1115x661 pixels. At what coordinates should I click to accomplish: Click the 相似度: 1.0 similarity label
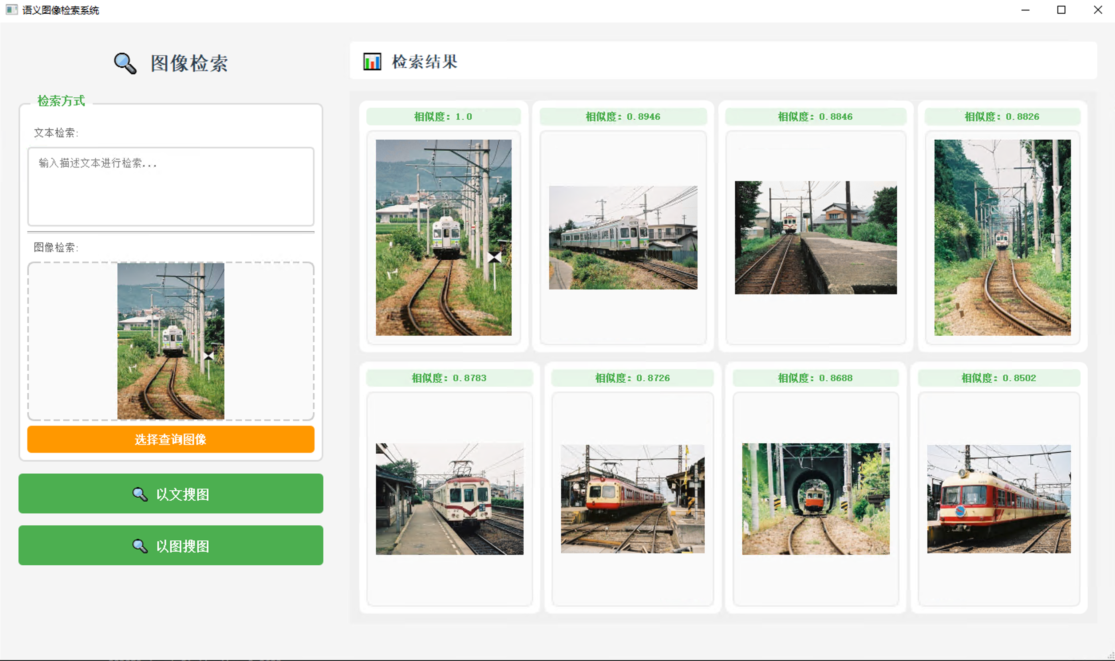[x=443, y=117]
